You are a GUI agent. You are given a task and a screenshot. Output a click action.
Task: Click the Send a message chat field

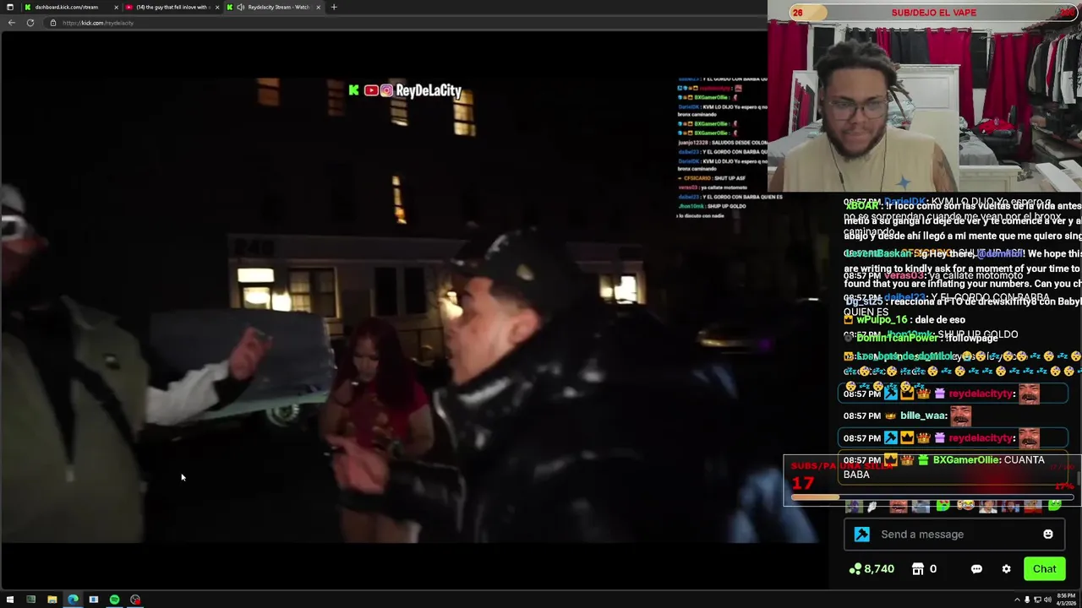[953, 534]
